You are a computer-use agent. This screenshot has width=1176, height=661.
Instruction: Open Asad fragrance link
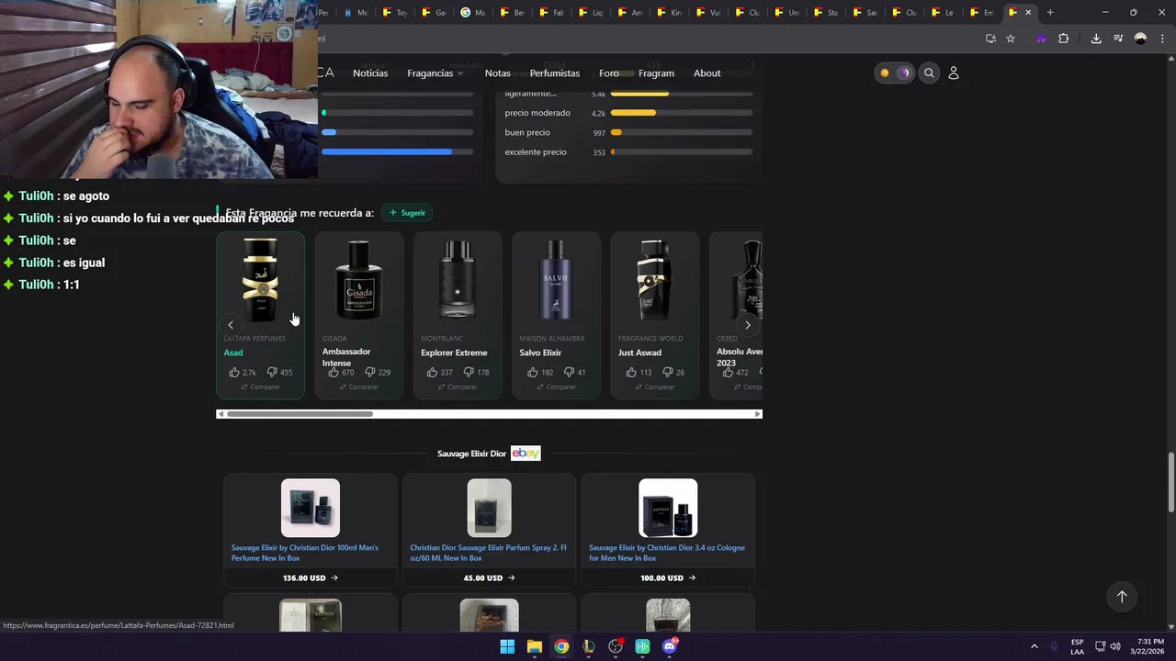(x=233, y=353)
